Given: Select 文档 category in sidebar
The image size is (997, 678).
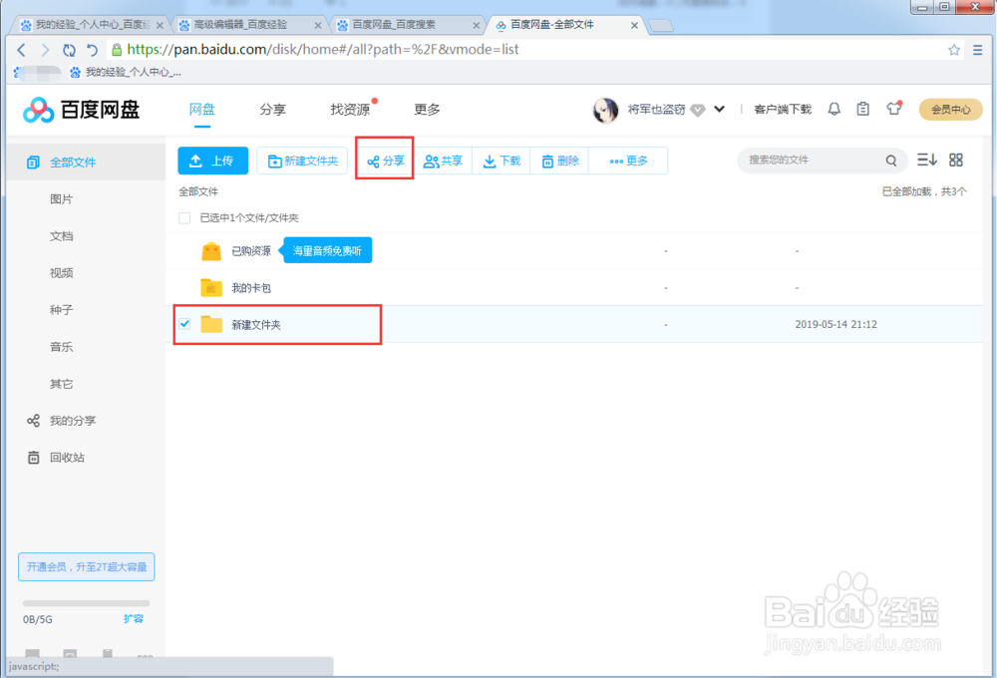Looking at the screenshot, I should click(62, 236).
